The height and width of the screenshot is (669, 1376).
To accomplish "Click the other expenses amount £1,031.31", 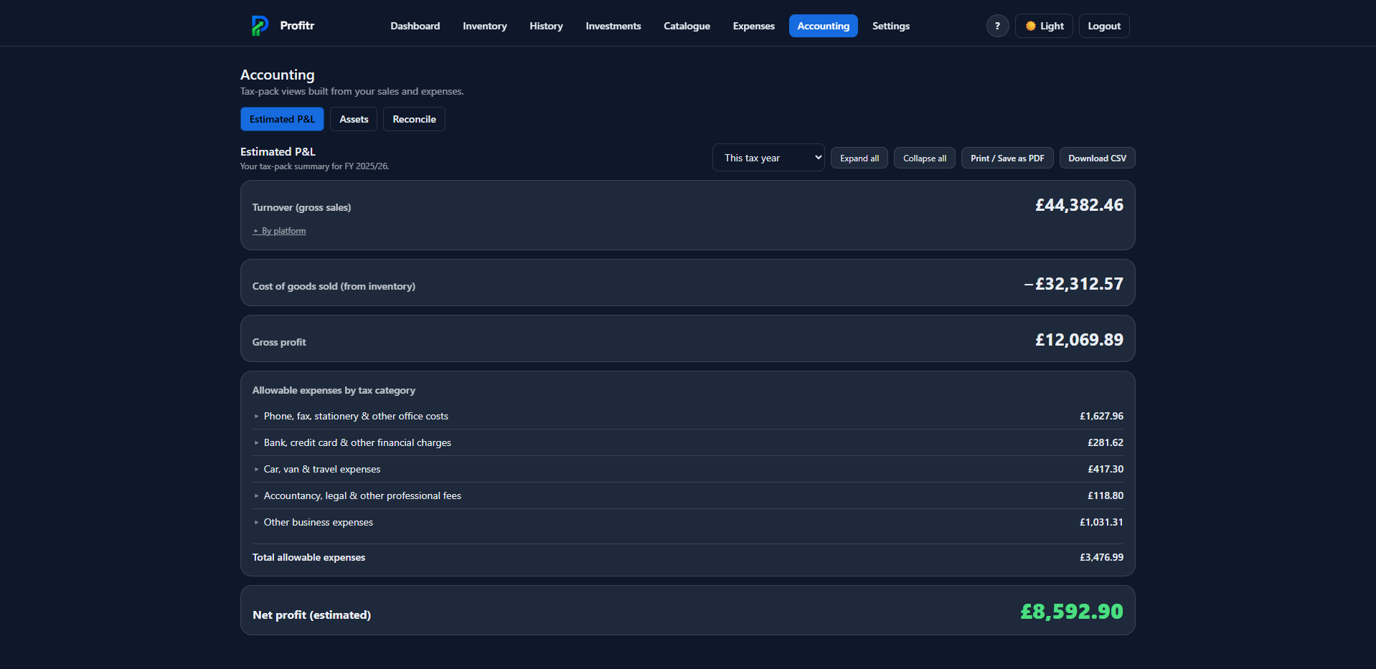I will pos(1101,522).
